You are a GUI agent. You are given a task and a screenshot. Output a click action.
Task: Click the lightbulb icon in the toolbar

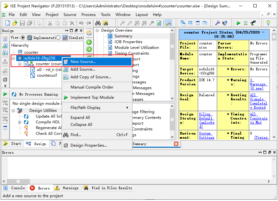[268, 23]
